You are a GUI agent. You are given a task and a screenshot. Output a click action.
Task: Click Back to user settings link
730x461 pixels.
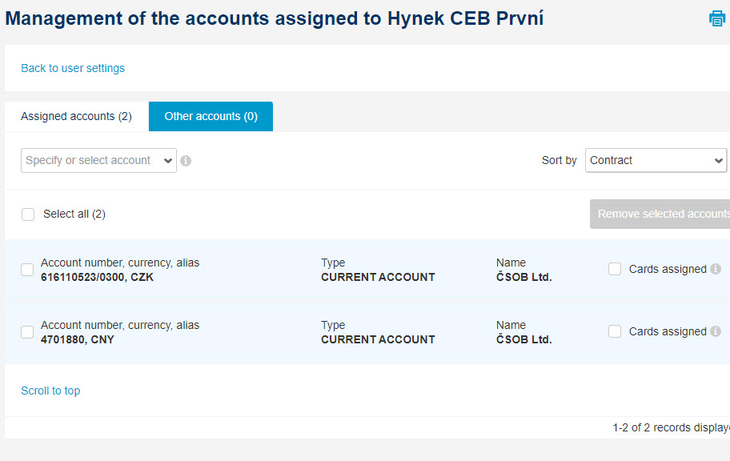pos(73,69)
